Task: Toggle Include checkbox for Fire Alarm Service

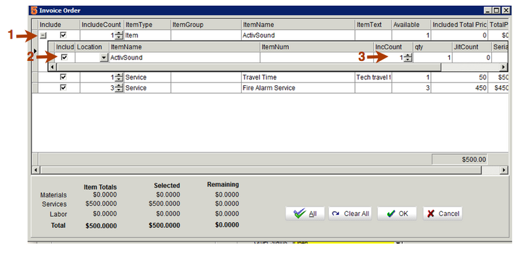Action: (x=63, y=88)
